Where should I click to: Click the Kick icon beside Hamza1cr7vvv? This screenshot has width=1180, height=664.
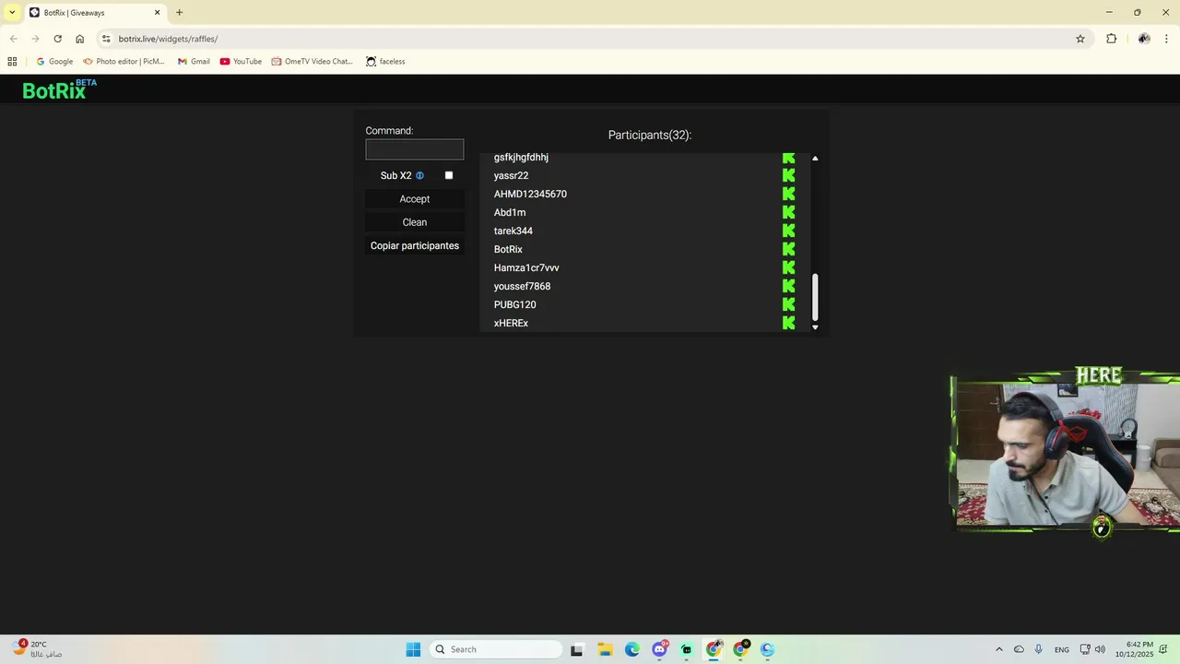[788, 267]
